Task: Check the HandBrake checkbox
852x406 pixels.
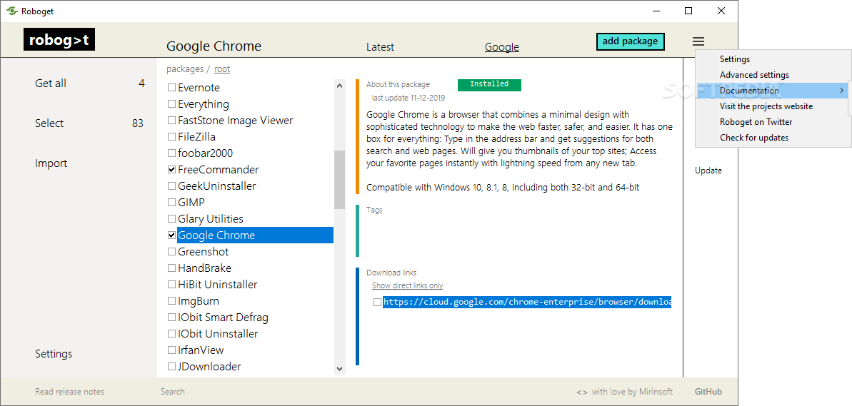Action: (171, 268)
